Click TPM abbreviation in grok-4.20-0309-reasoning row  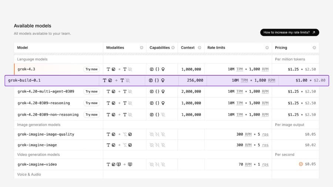coord(239,103)
